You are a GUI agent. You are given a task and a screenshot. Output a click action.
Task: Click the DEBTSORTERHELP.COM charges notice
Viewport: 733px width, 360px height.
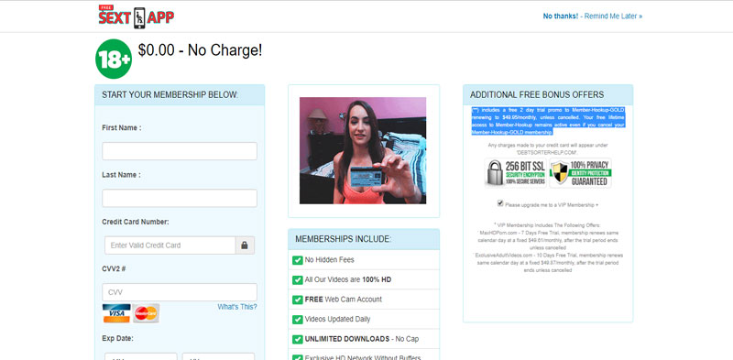tap(548, 148)
